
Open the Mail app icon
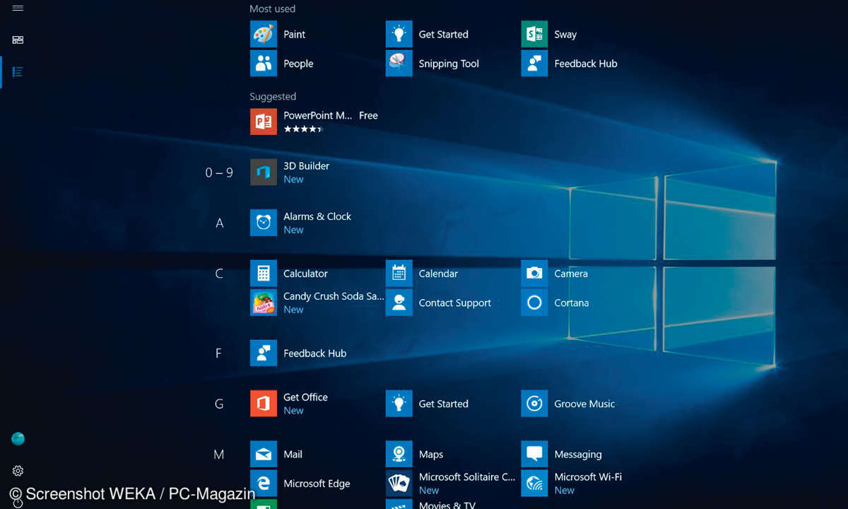tap(264, 455)
